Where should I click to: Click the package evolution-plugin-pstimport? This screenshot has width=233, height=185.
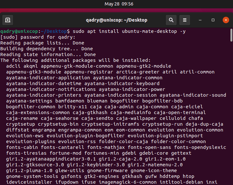165,136
